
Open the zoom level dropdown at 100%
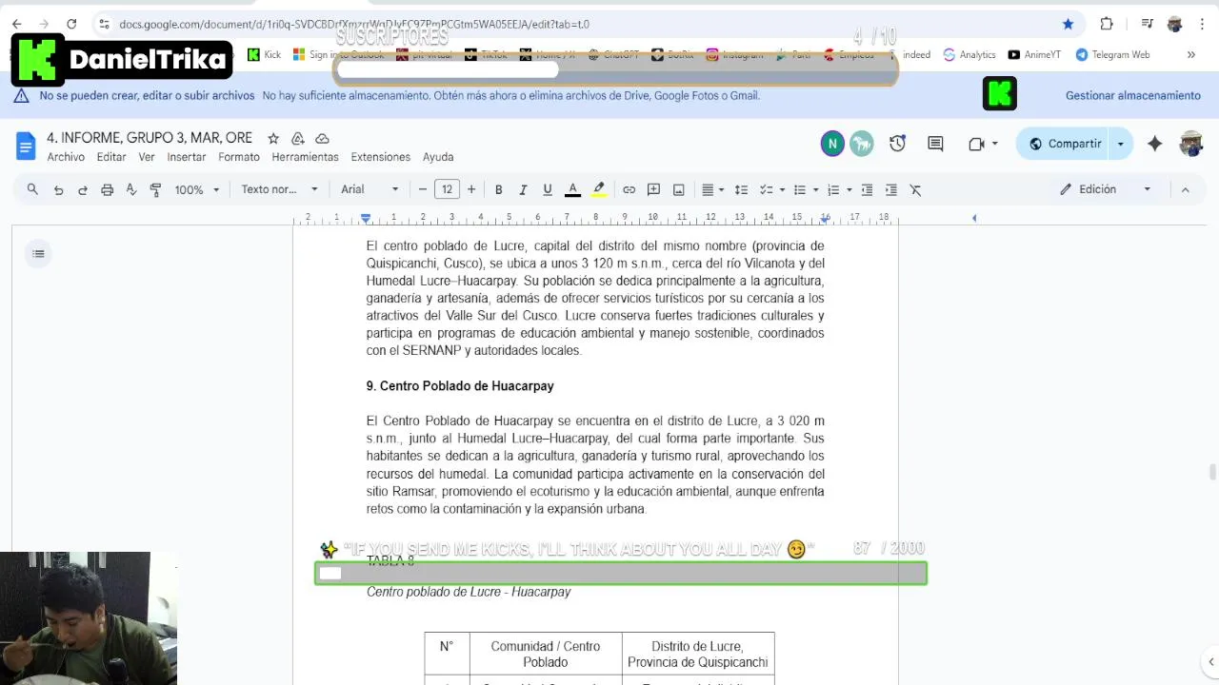tap(196, 189)
